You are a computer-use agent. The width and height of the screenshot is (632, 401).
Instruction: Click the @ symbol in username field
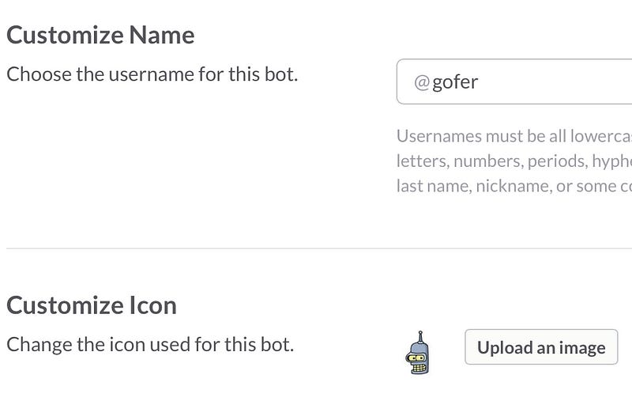422,82
